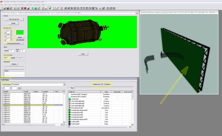Click the Save floppy disk toolbar icon
Viewport: 222px width, 136px height.
[x=8, y=8]
